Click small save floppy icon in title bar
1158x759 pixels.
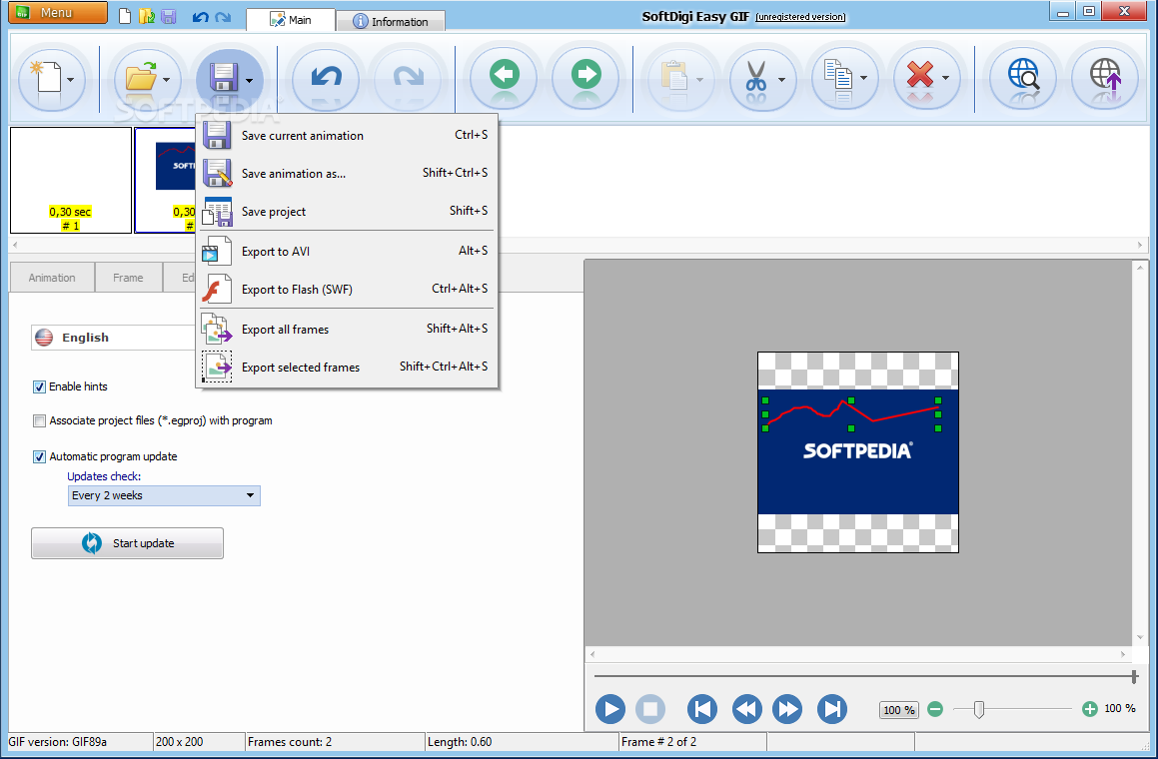pyautogui.click(x=169, y=16)
